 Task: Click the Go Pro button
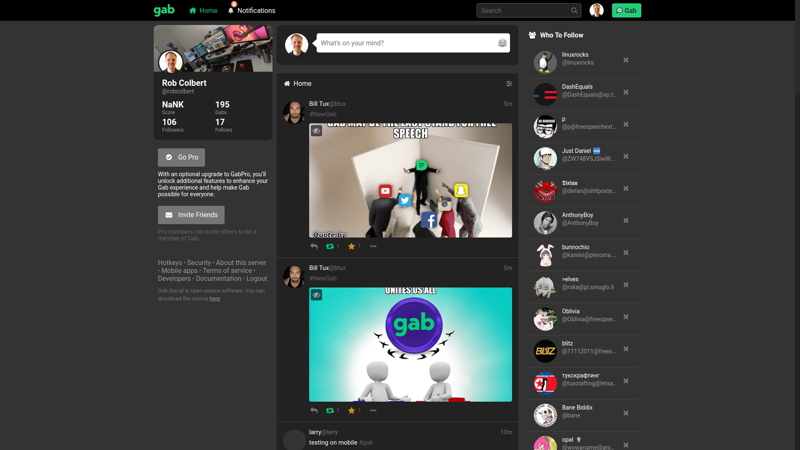[x=181, y=157]
